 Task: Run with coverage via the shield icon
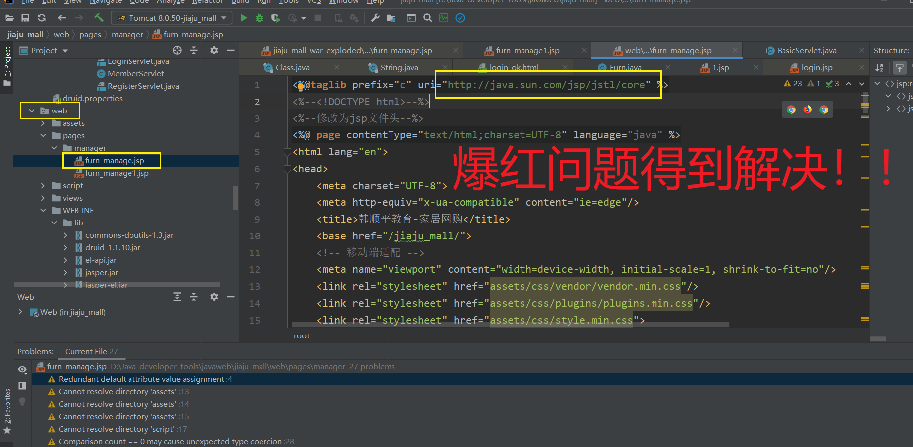[x=275, y=18]
